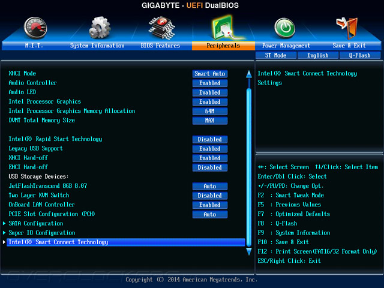Click the Power Management green power icon

[x=284, y=28]
